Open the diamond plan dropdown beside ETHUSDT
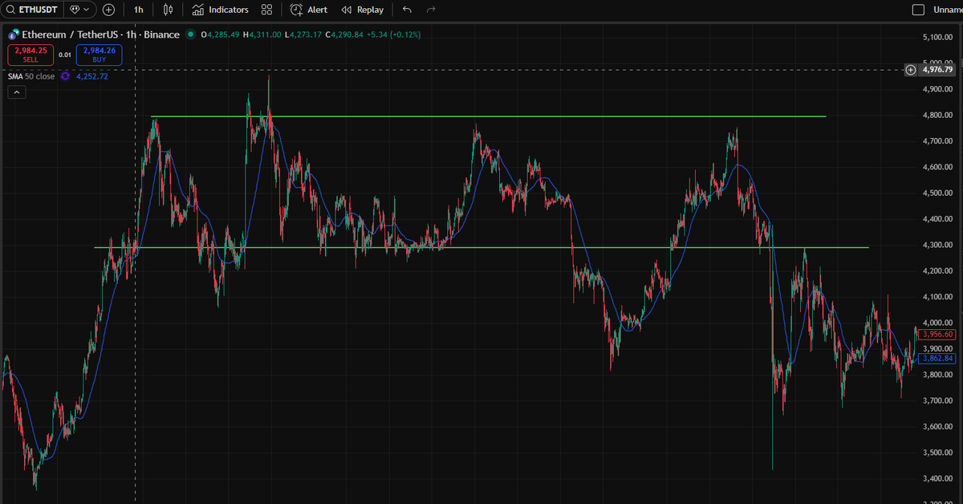 point(79,10)
